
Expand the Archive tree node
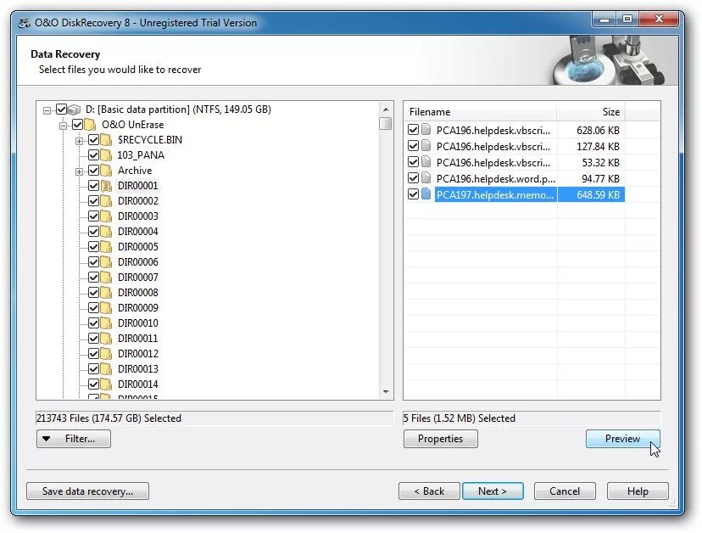click(x=79, y=171)
